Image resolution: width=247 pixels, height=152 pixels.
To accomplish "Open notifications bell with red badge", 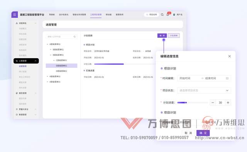I will pyautogui.click(x=168, y=14).
